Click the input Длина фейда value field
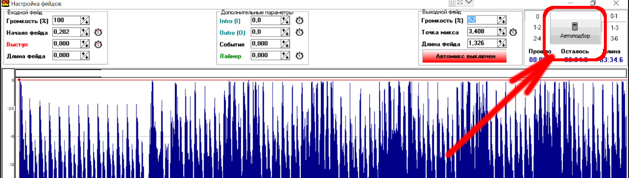This screenshot has width=629, height=178. coord(66,55)
